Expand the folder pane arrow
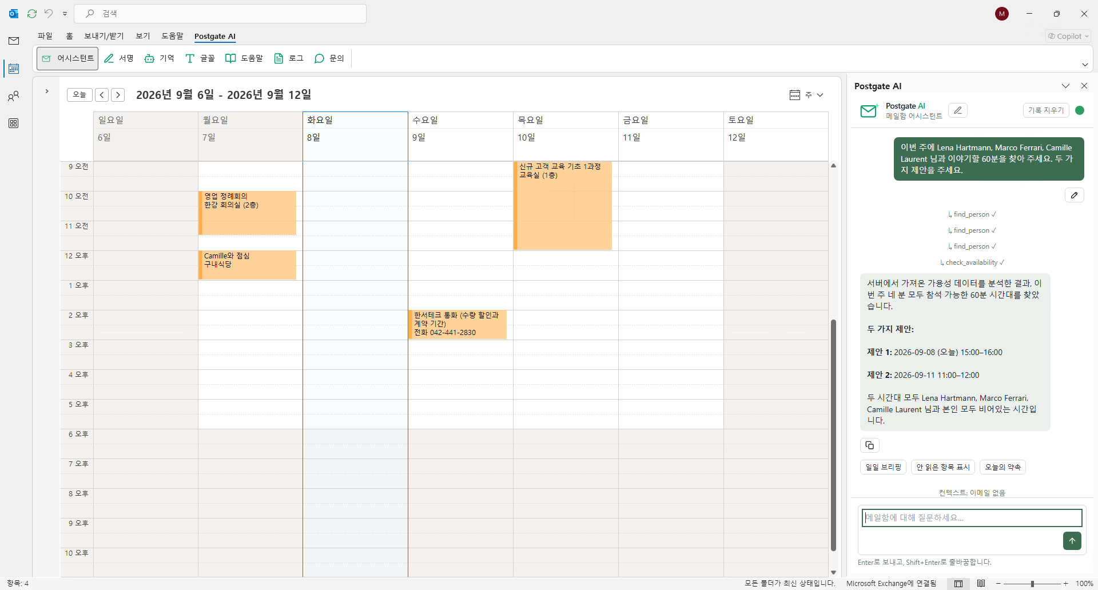Viewport: 1098px width, 590px height. click(47, 91)
